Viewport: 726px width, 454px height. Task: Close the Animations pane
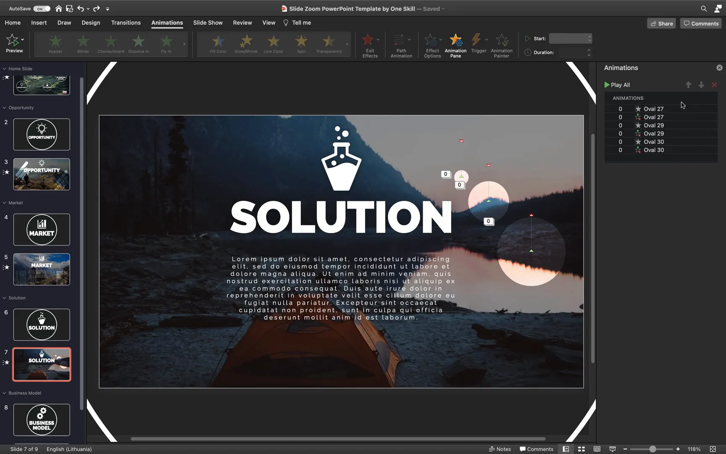[719, 68]
